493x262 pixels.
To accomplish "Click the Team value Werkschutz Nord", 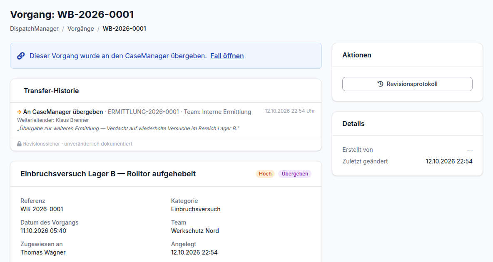I will (195, 231).
